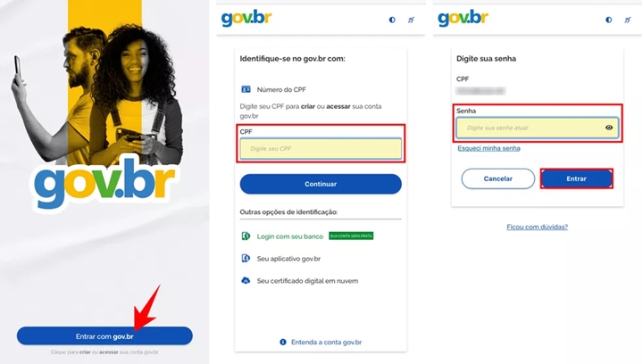Focus the Digite sua senha atual field
This screenshot has width=643, height=364.
pyautogui.click(x=538, y=128)
